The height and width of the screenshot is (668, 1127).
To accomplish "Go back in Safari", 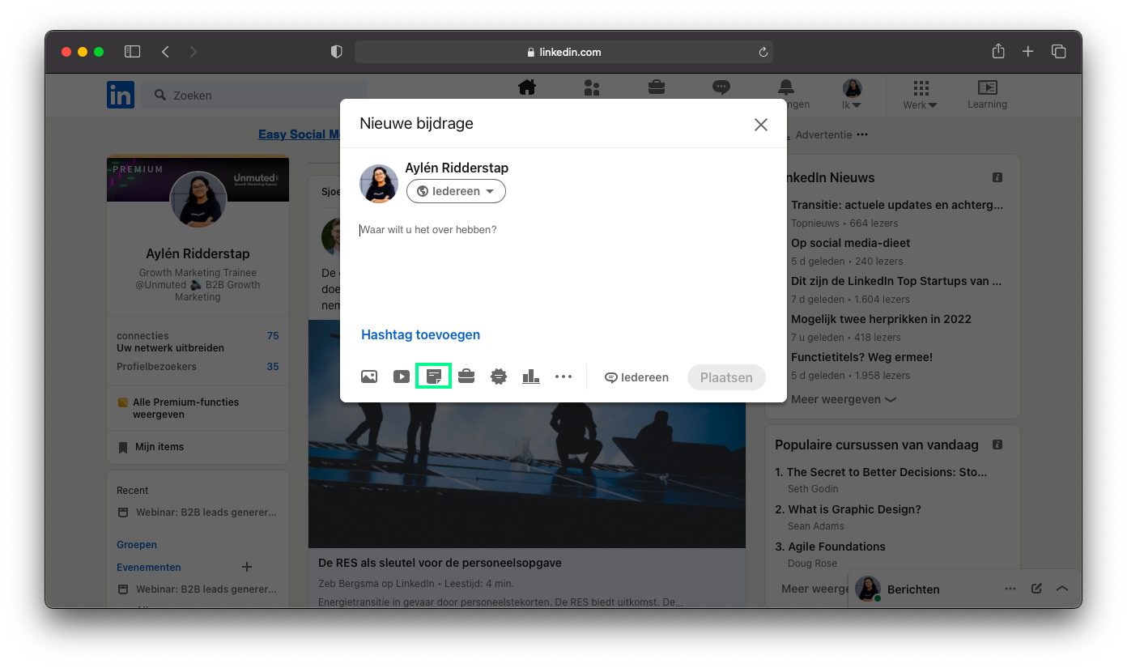I will [x=165, y=52].
